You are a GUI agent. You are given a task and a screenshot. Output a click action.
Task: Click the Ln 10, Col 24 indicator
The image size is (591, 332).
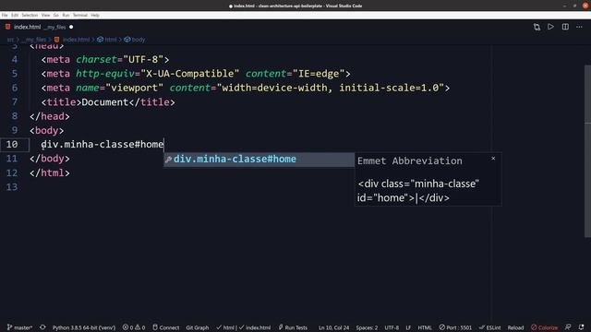click(x=333, y=327)
